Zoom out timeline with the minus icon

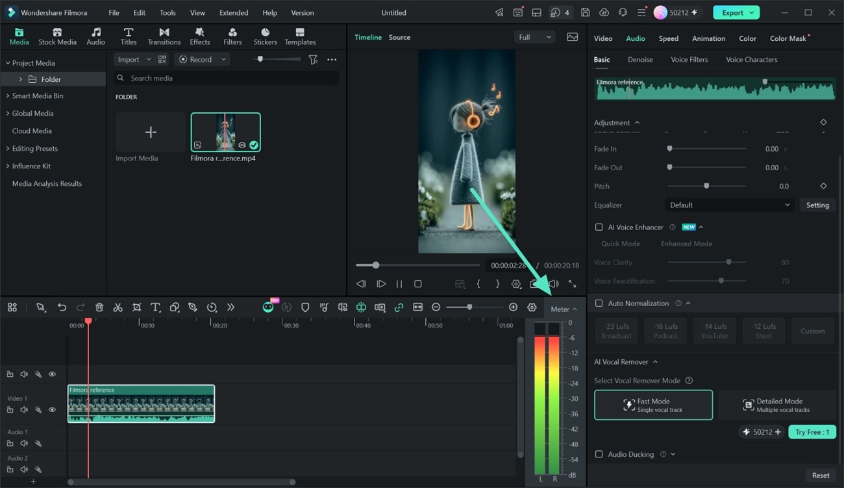click(436, 307)
